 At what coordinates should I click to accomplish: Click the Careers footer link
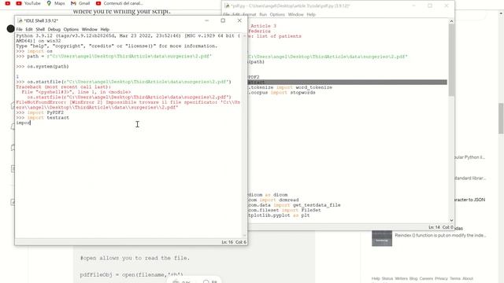coord(426,278)
